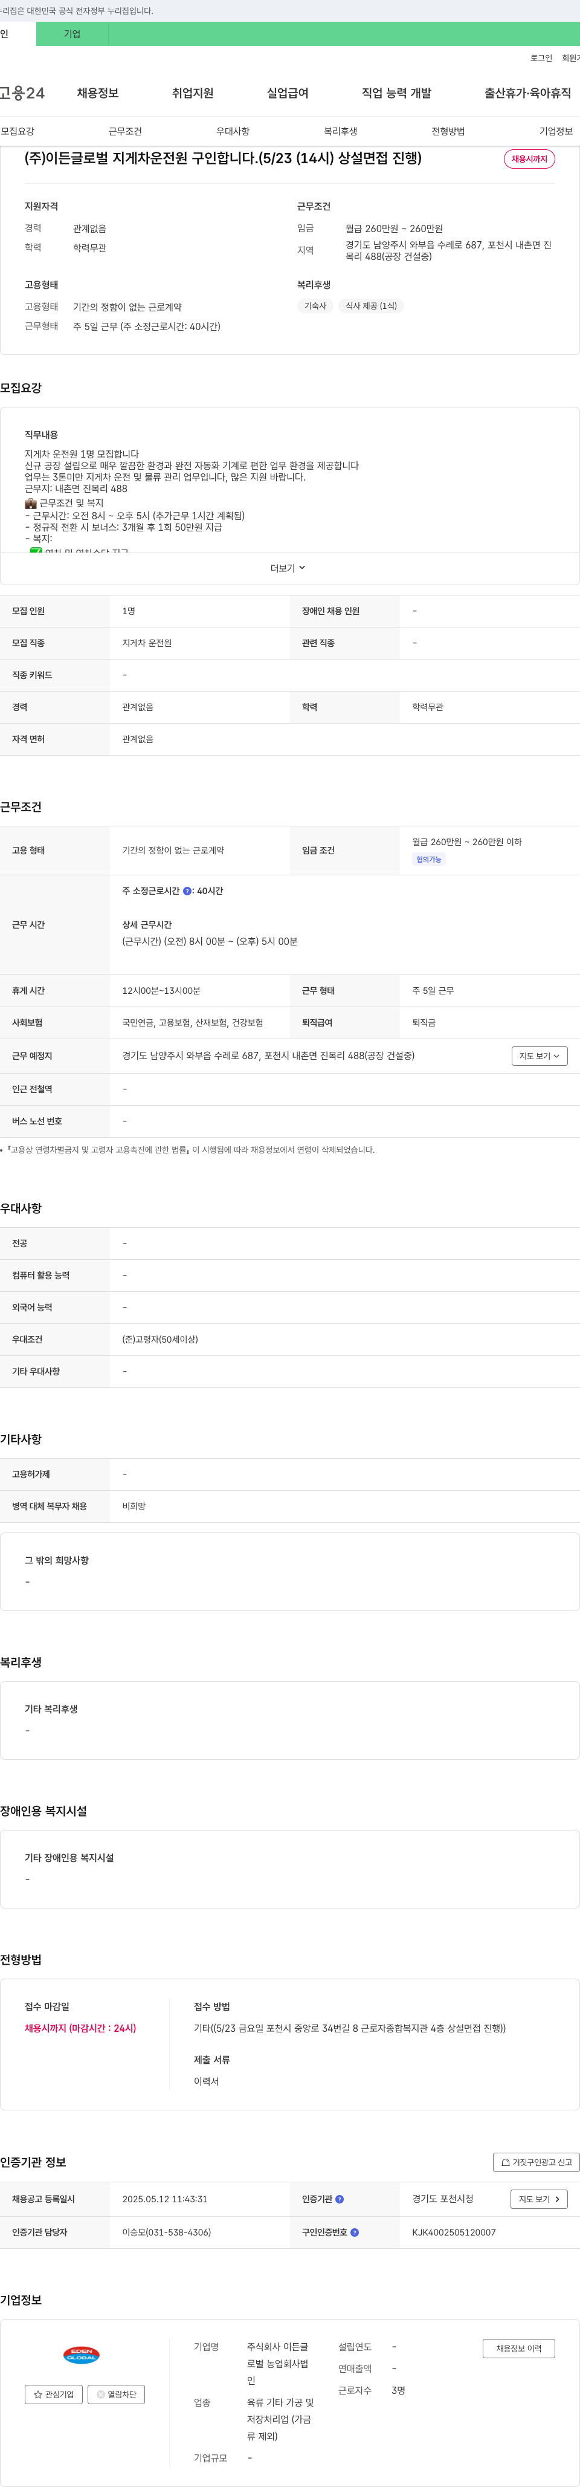The image size is (580, 2487).
Task: Click the 열람차단 button
Action: click(117, 2395)
